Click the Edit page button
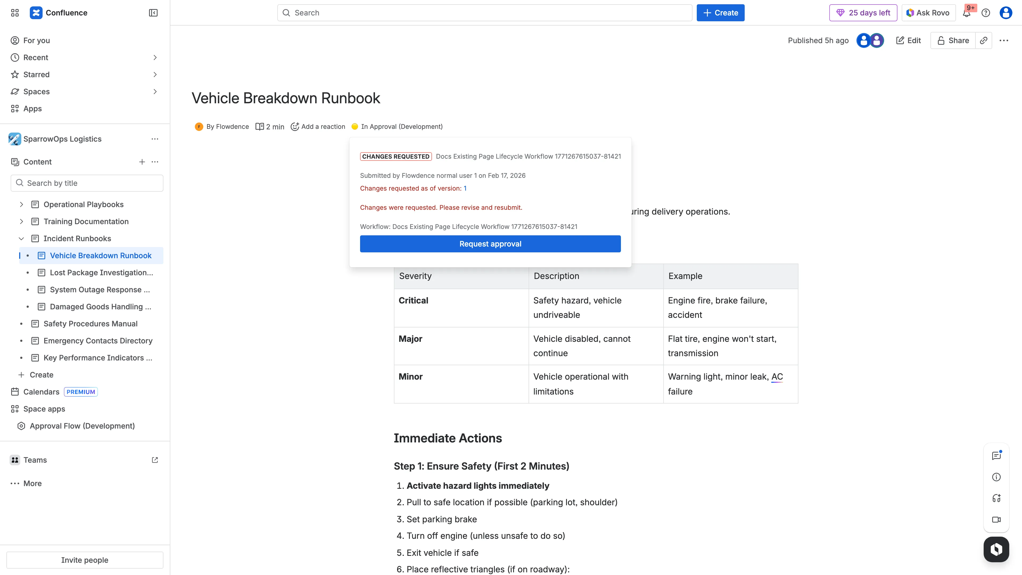This screenshot has width=1022, height=575. pos(909,40)
